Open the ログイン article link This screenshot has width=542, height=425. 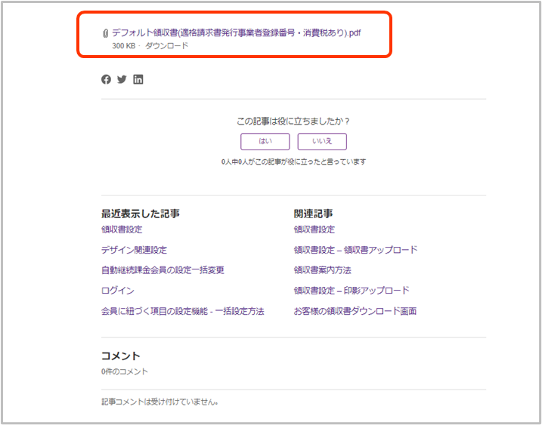click(x=117, y=291)
